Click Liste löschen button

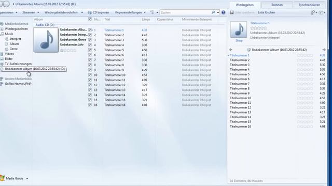pyautogui.click(x=266, y=12)
